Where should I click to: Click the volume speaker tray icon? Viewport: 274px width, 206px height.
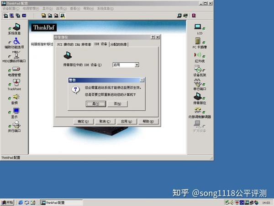pyautogui.click(x=232, y=202)
